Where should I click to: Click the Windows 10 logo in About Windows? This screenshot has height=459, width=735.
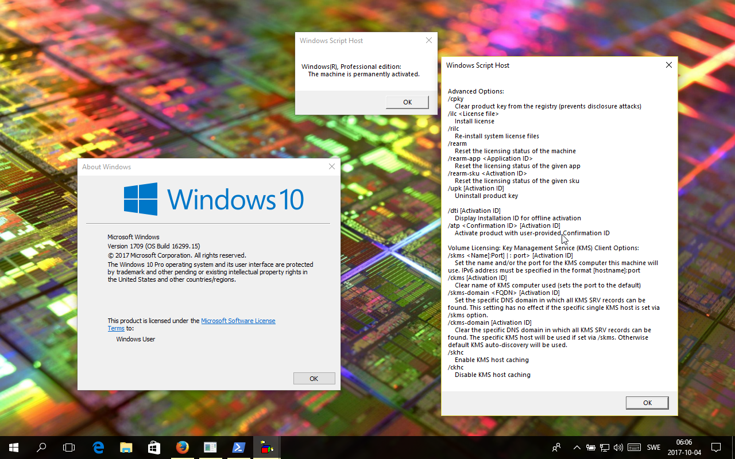[x=214, y=199]
